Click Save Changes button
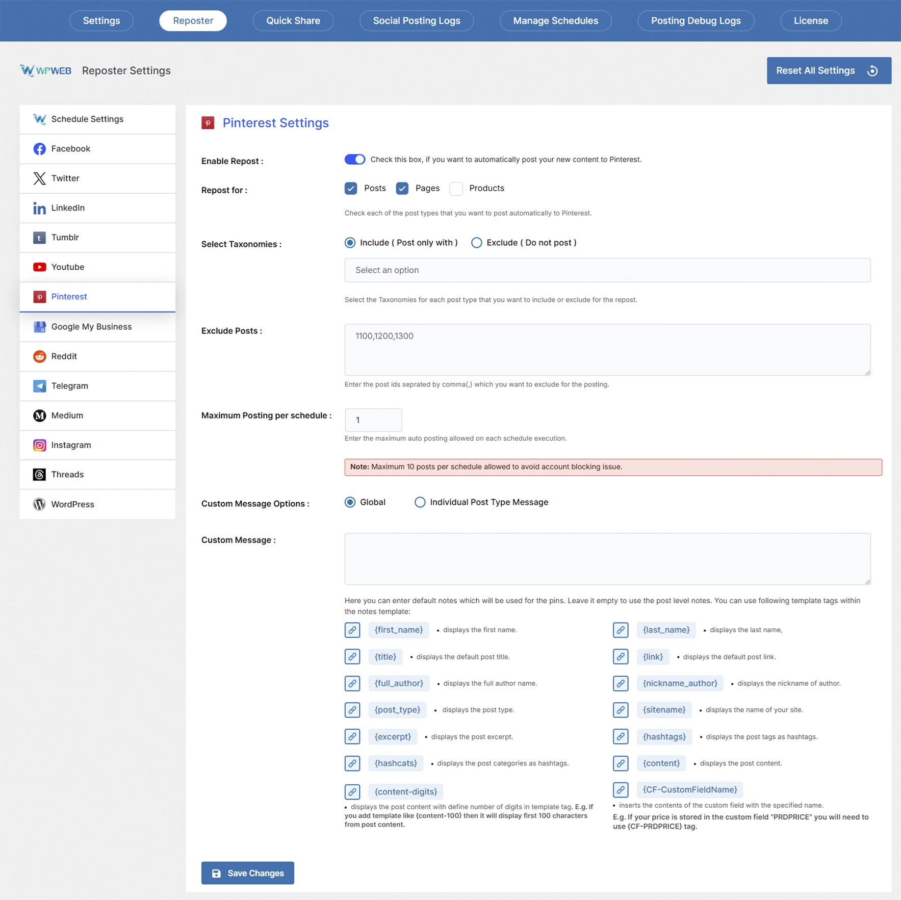 248,873
